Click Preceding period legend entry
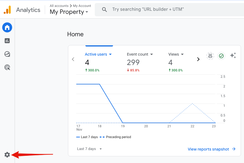This screenshot has height=163, width=244. pyautogui.click(x=116, y=137)
